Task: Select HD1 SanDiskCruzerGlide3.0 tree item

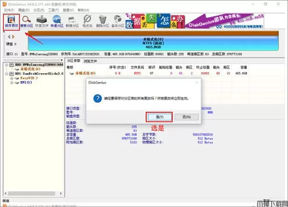Action: 39,74
